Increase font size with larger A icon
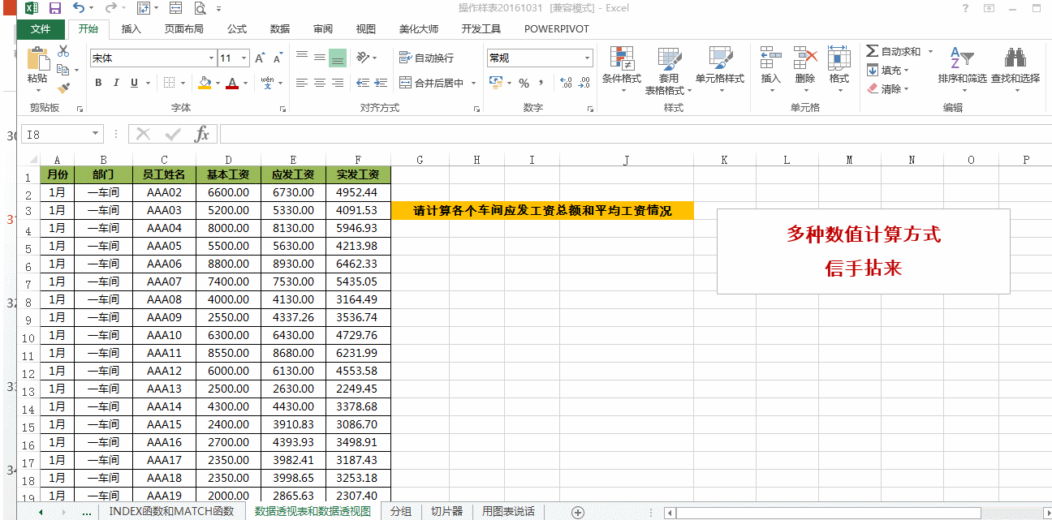Image resolution: width=1052 pixels, height=520 pixels. (x=260, y=58)
